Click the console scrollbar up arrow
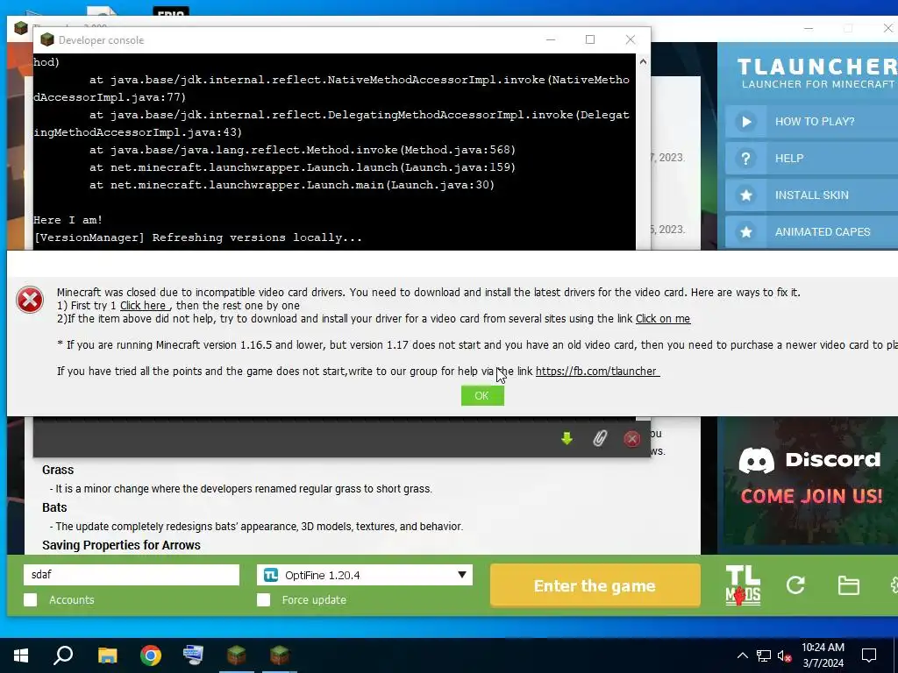The height and width of the screenshot is (673, 898). click(643, 62)
